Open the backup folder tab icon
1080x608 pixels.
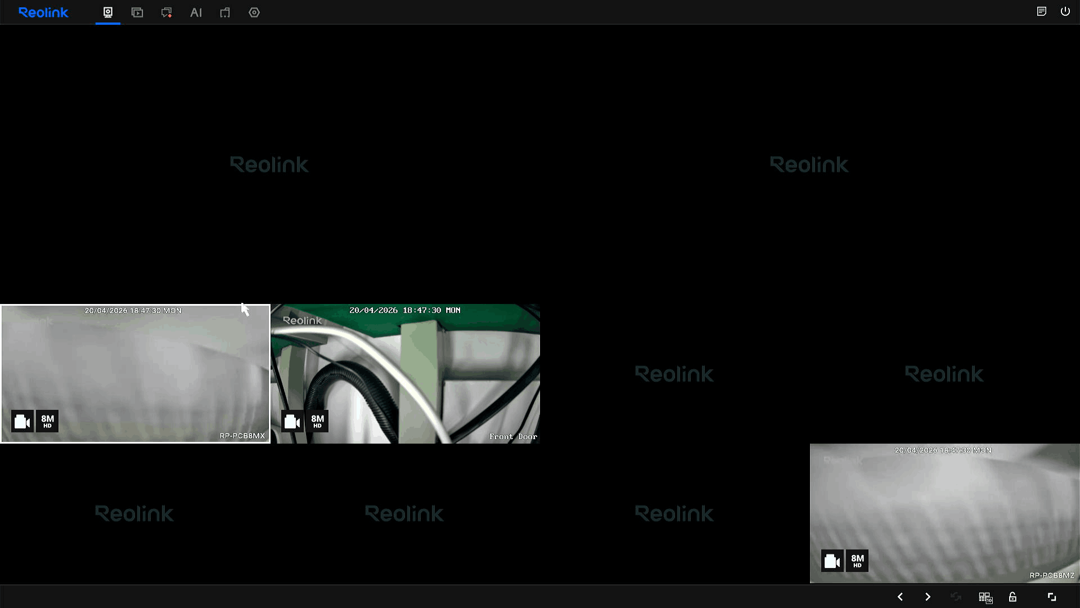pyautogui.click(x=225, y=12)
